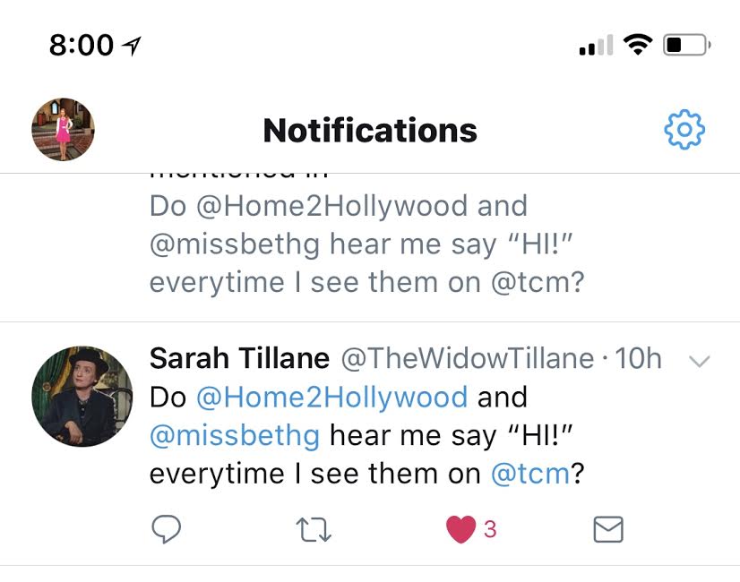Viewport: 740px width, 582px height.
Task: Open @Home2Hollywood mention link in blue
Action: tap(331, 397)
